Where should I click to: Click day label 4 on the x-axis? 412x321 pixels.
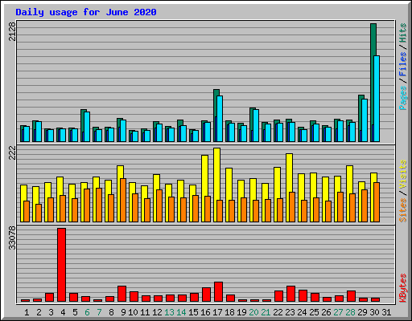(x=63, y=312)
